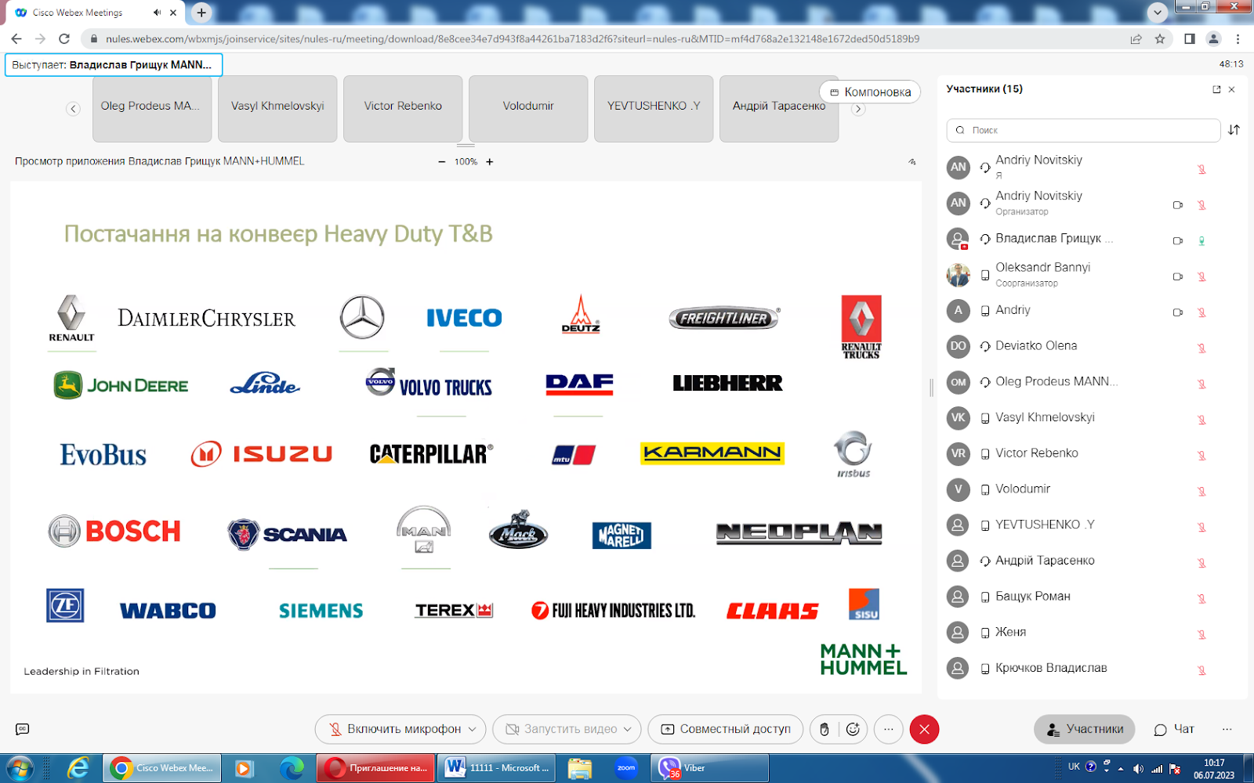The height and width of the screenshot is (783, 1254).
Task: Show next participant thumbnails arrow
Action: point(858,110)
